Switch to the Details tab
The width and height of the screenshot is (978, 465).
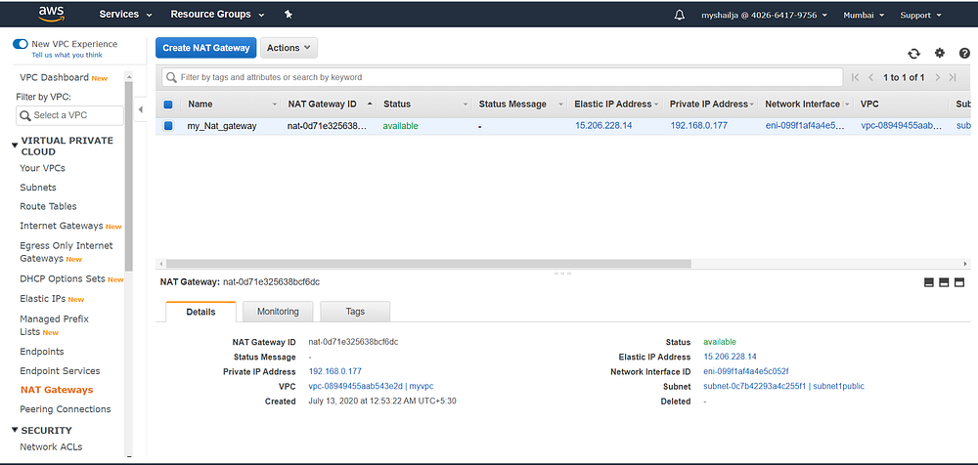coord(200,312)
